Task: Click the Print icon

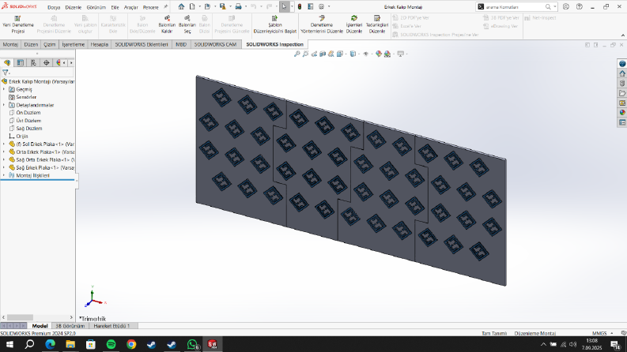Action: [238, 7]
